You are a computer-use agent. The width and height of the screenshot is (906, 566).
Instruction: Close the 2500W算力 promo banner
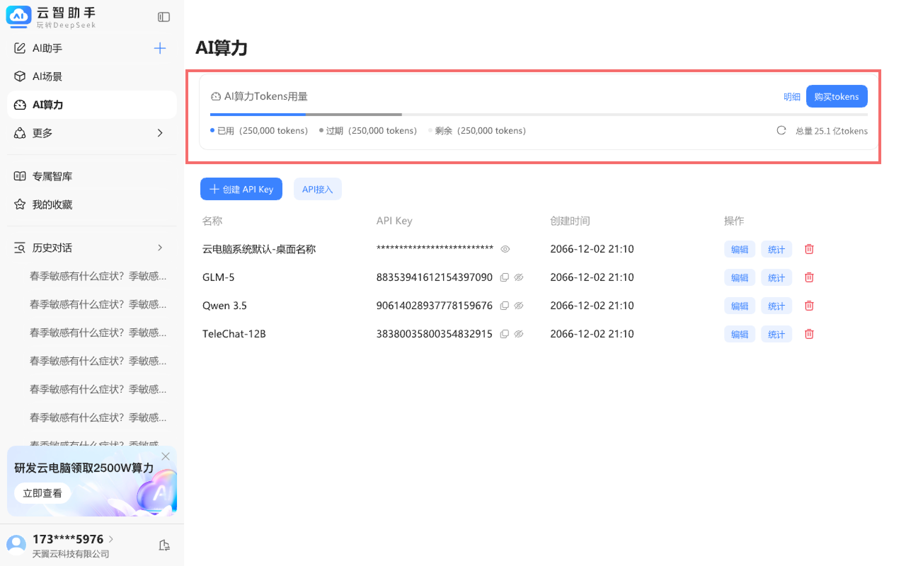tap(166, 456)
